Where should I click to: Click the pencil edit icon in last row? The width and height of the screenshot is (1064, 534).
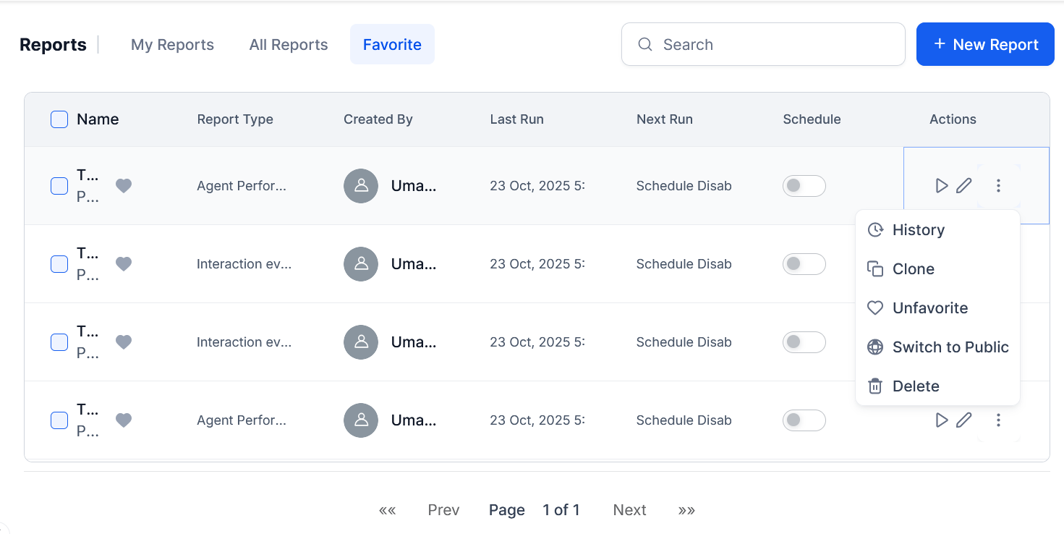(x=963, y=420)
